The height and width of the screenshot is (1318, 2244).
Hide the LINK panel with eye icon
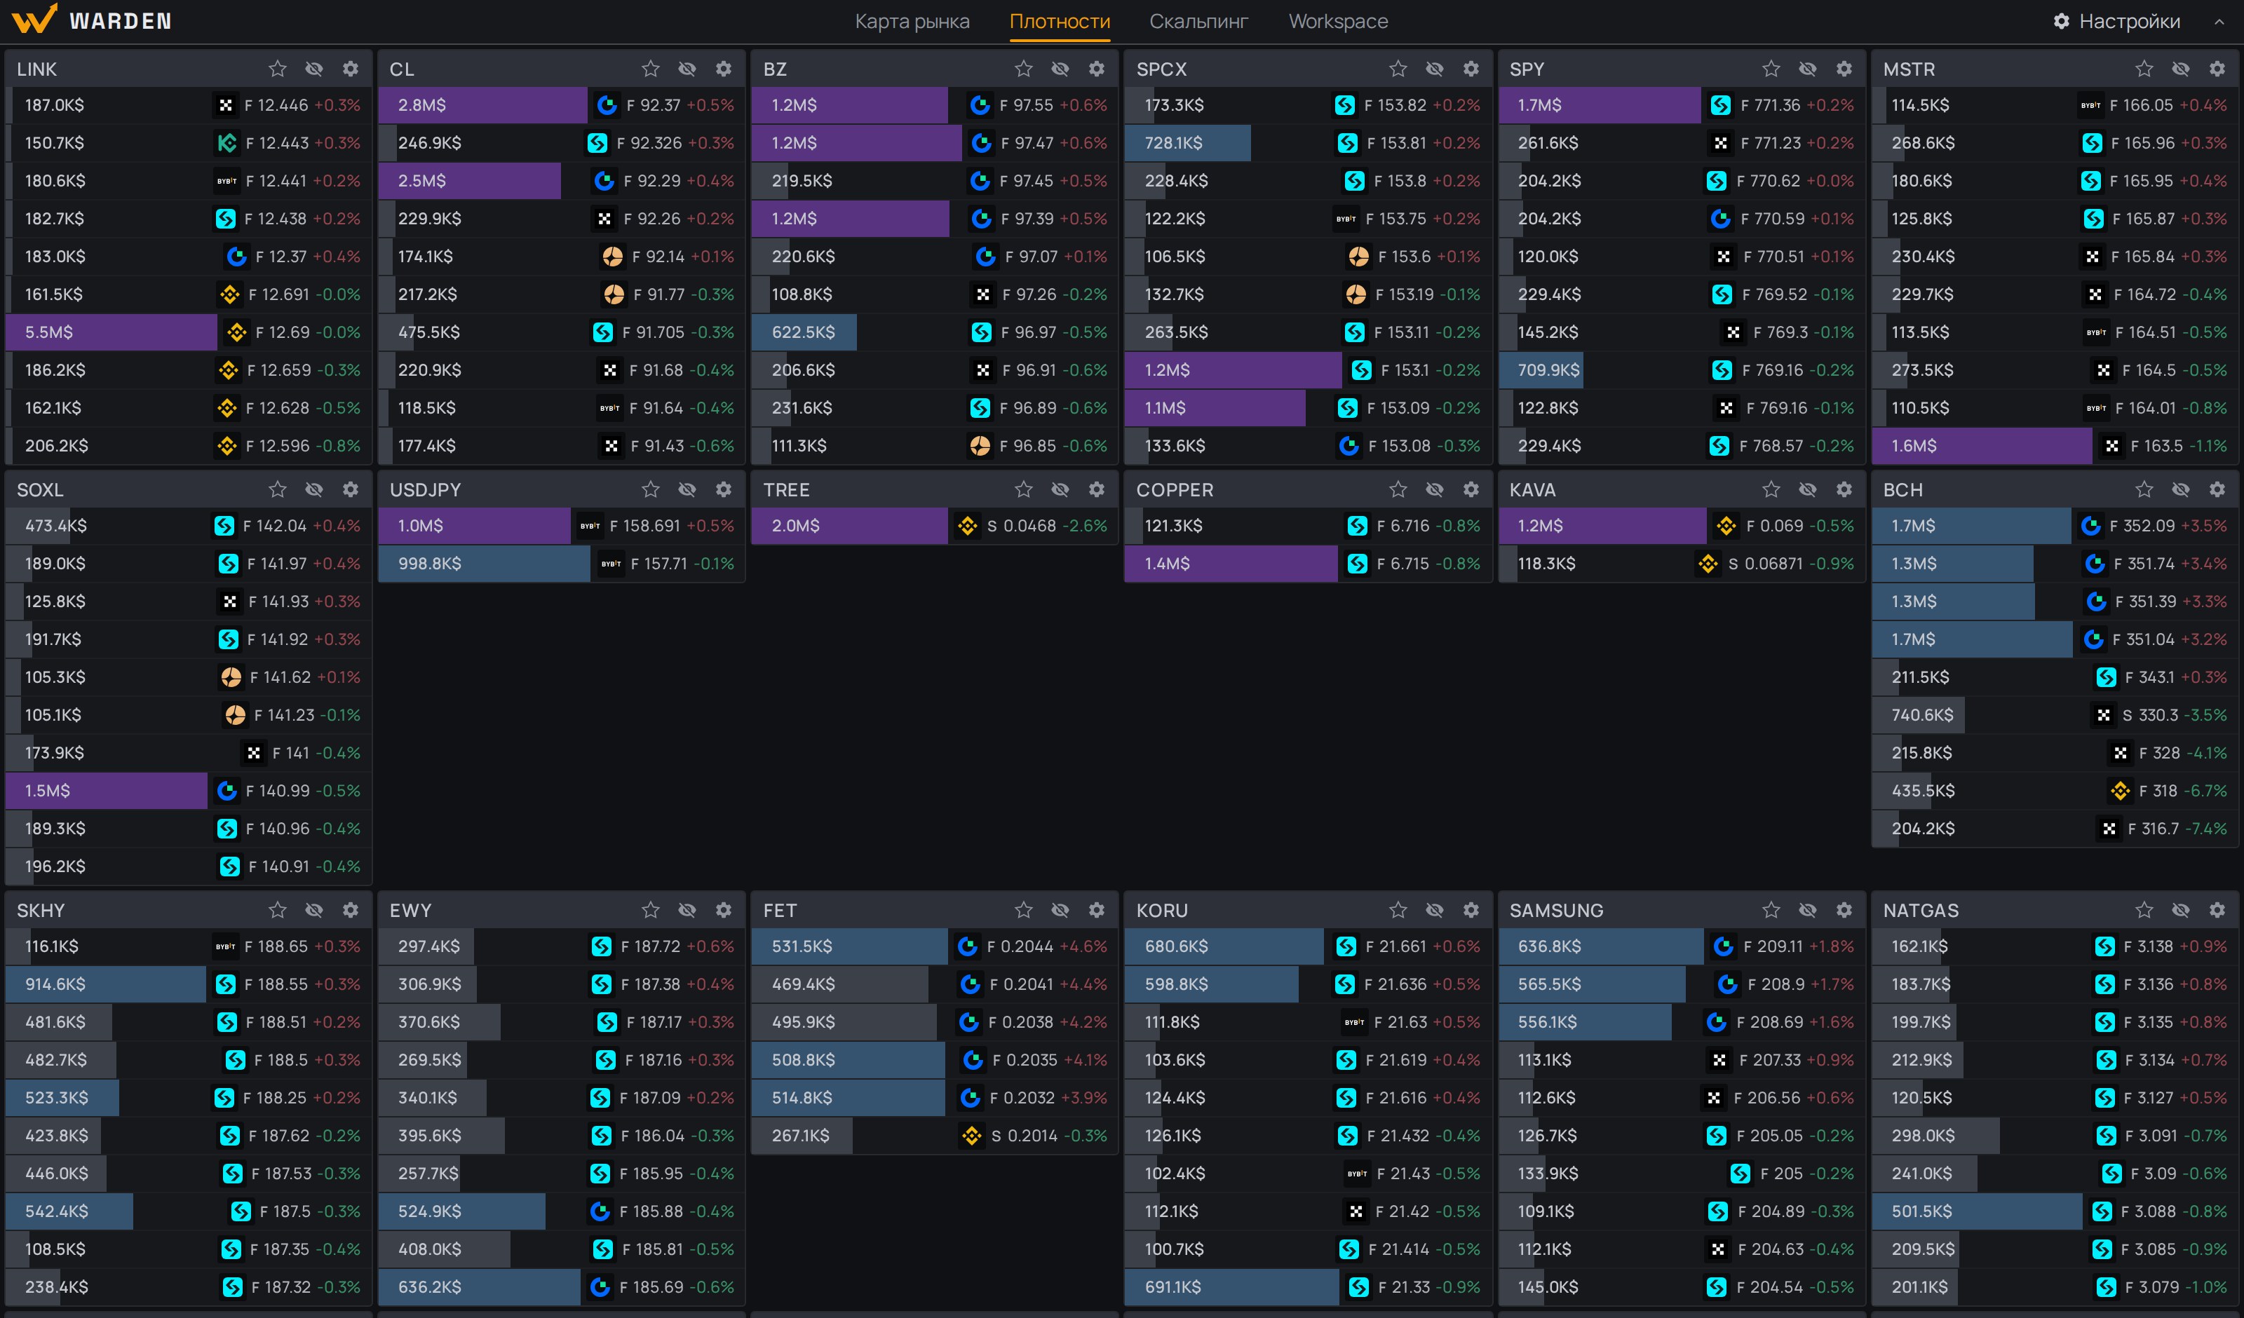(x=314, y=69)
